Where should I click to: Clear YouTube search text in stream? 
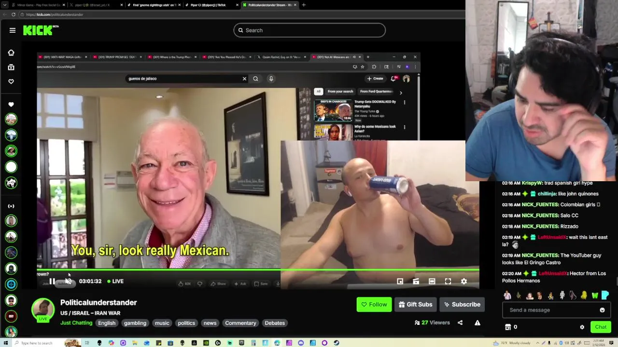coord(244,79)
